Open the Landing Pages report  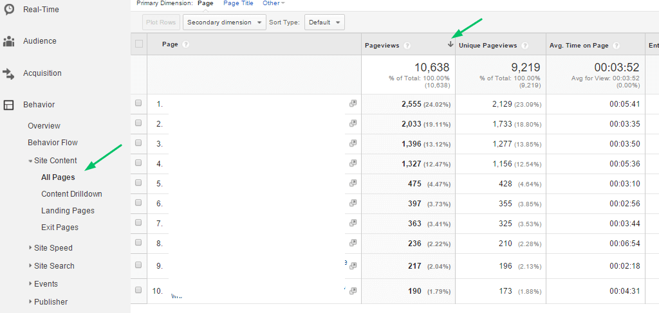coord(68,211)
